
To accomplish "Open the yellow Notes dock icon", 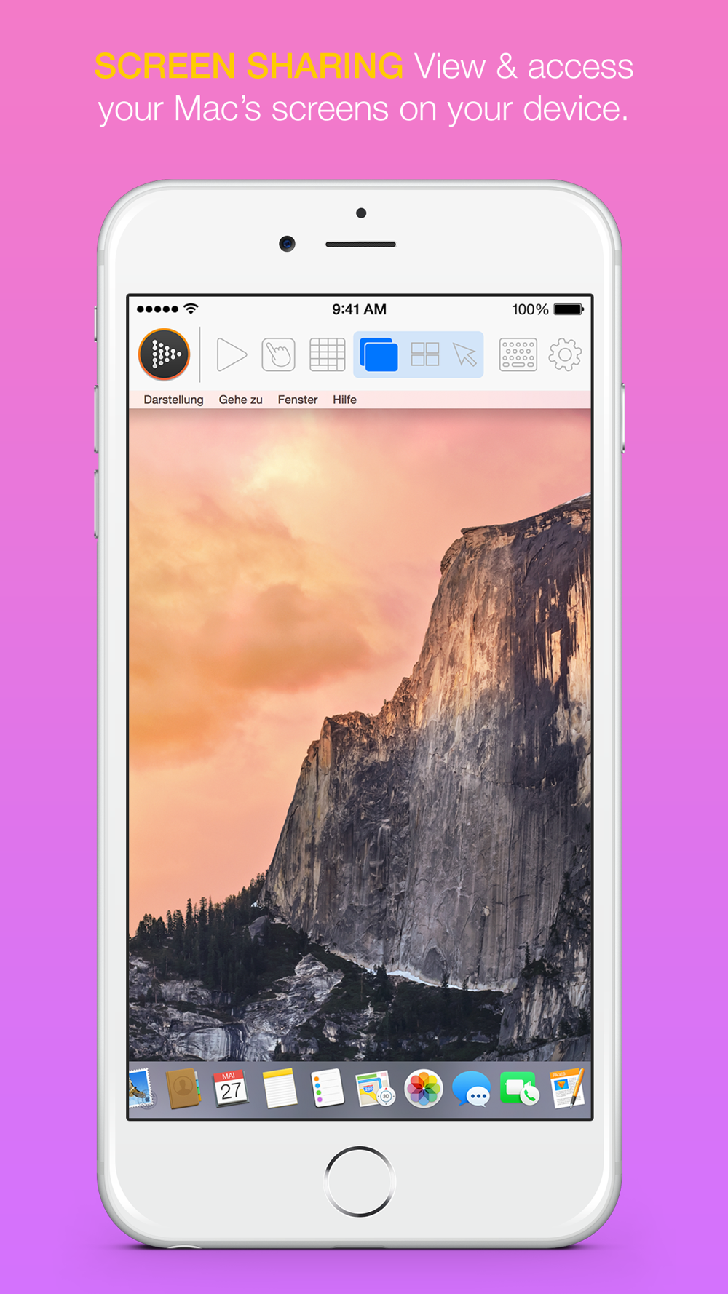I will 280,1089.
